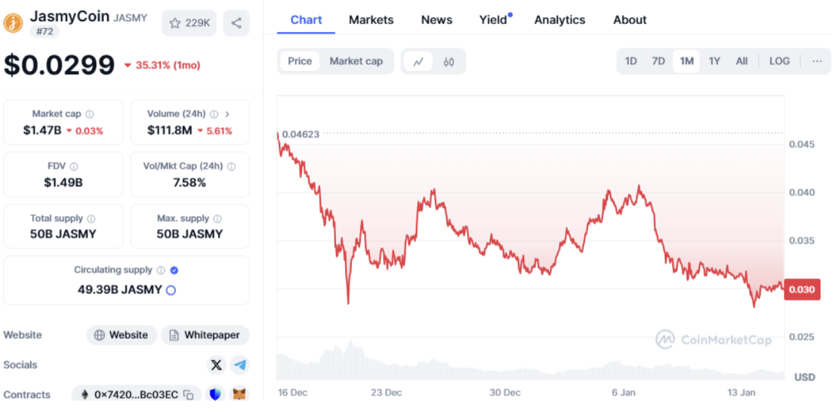Open the Telegram social icon
This screenshot has width=837, height=420.
click(240, 365)
